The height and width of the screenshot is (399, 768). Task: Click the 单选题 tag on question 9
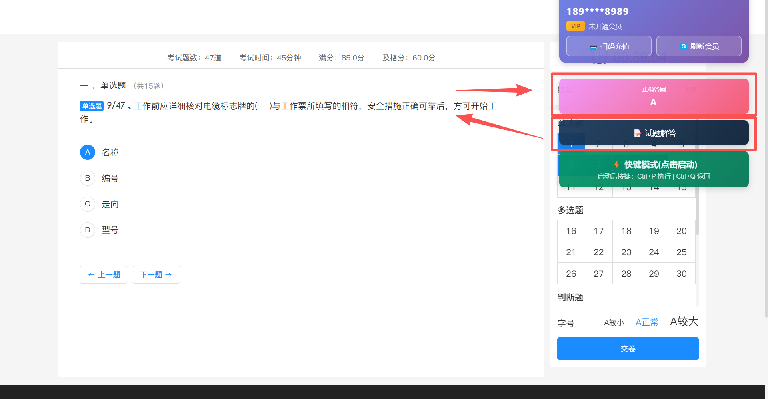click(92, 106)
